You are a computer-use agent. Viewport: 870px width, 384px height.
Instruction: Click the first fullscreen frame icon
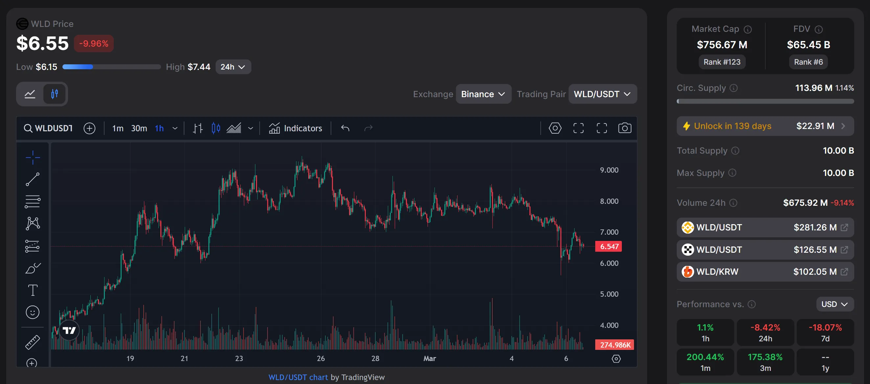578,128
